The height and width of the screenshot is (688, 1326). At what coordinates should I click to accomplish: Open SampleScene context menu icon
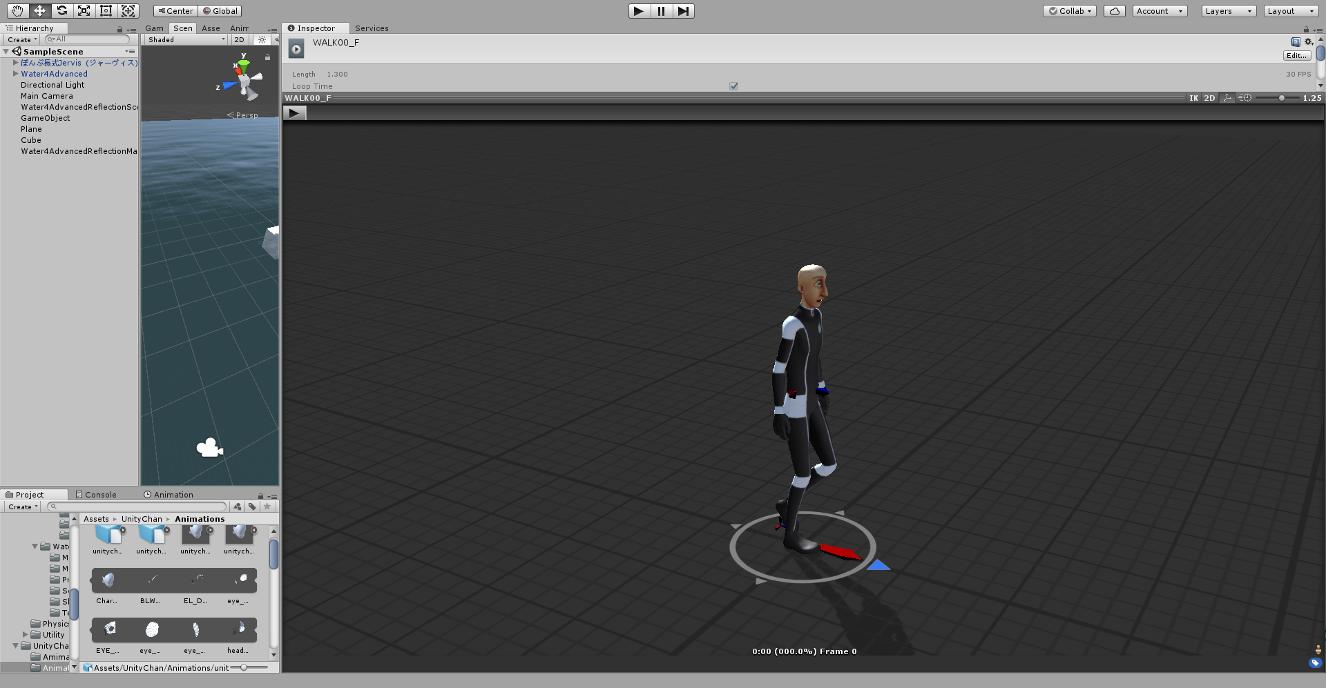[x=131, y=52]
